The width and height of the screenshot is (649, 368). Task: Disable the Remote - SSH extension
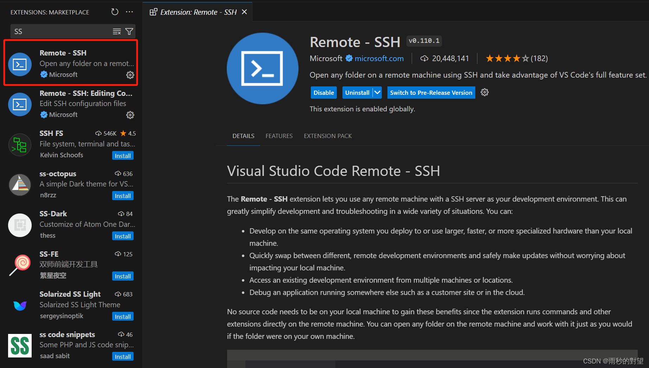pyautogui.click(x=323, y=92)
